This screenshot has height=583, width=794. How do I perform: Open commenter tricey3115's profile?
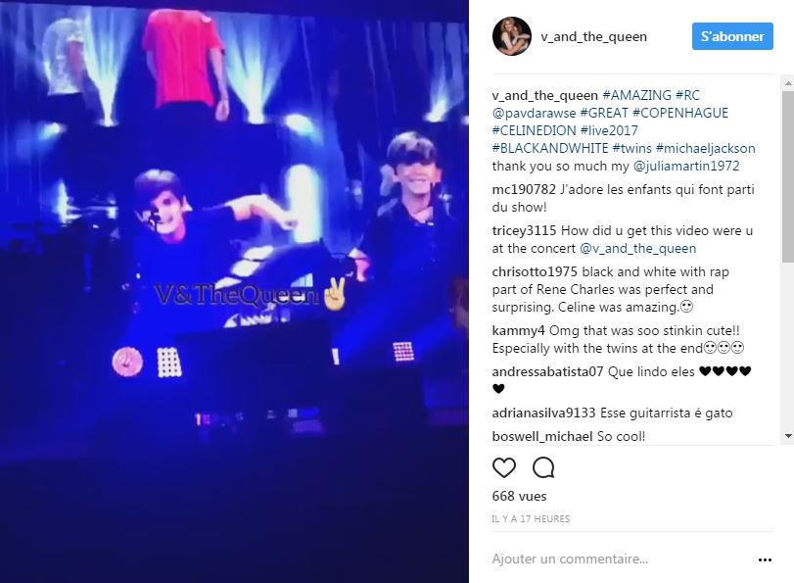(x=524, y=231)
